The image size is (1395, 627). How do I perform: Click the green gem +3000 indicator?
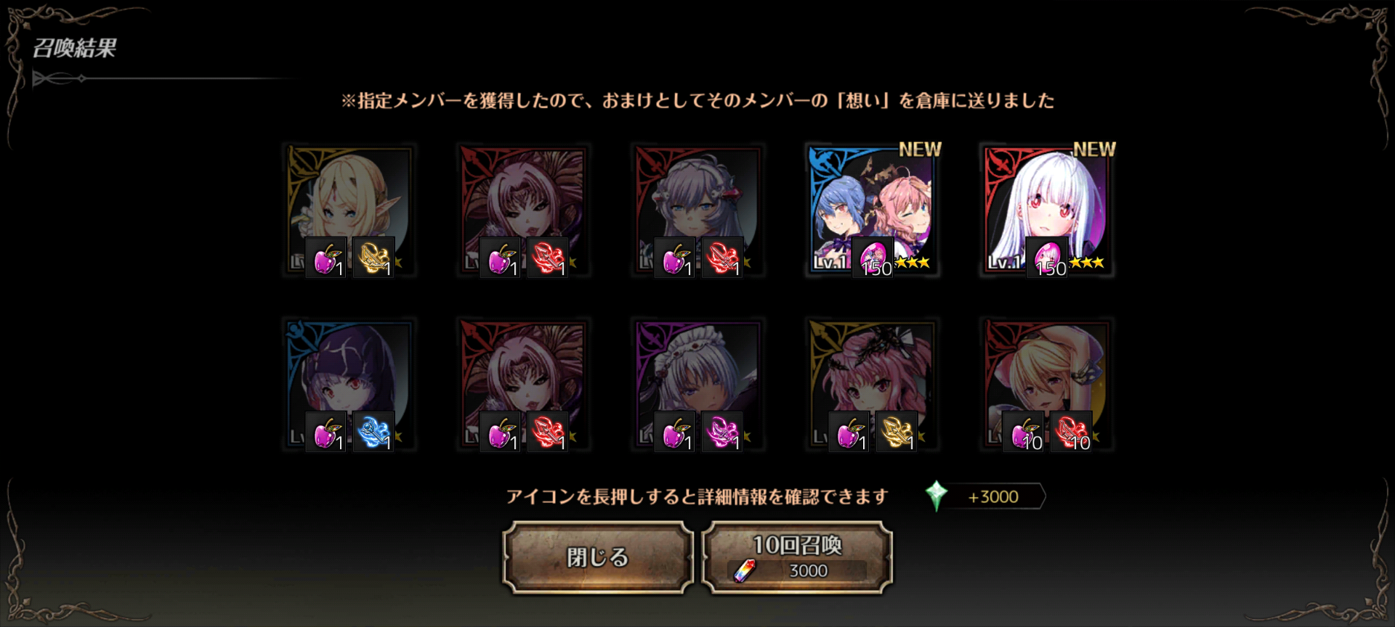[x=985, y=496]
